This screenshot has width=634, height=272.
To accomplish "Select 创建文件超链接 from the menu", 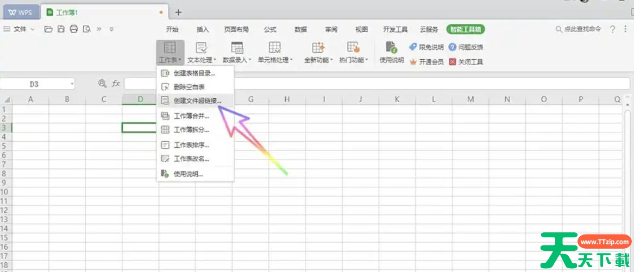I will [195, 100].
